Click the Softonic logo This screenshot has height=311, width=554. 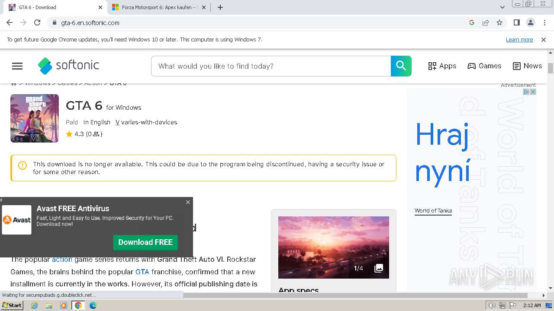point(68,66)
